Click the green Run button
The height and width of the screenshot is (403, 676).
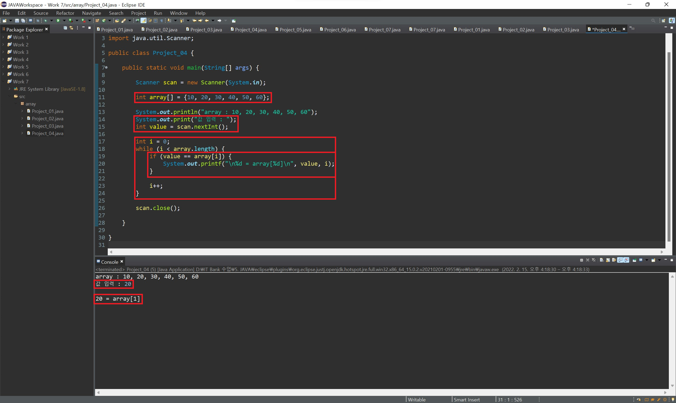click(x=58, y=21)
